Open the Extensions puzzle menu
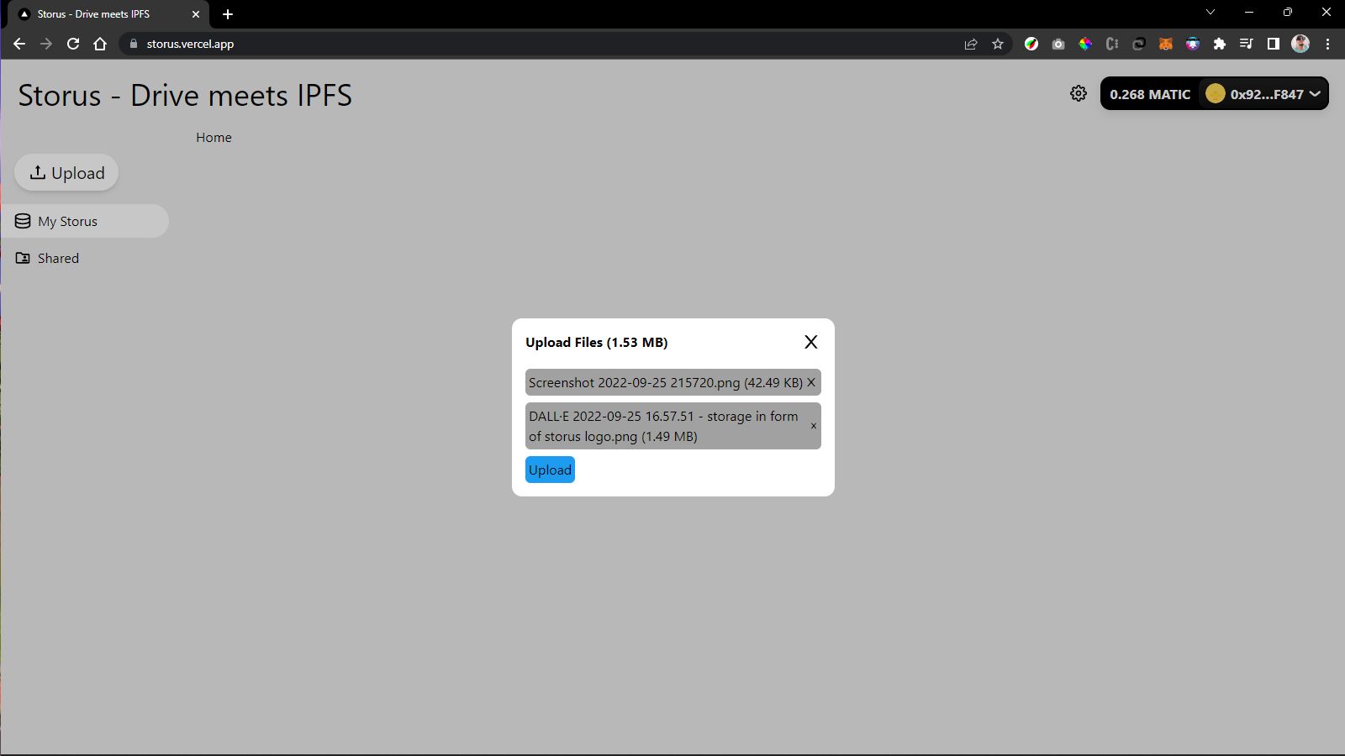Image resolution: width=1345 pixels, height=756 pixels. (x=1220, y=44)
